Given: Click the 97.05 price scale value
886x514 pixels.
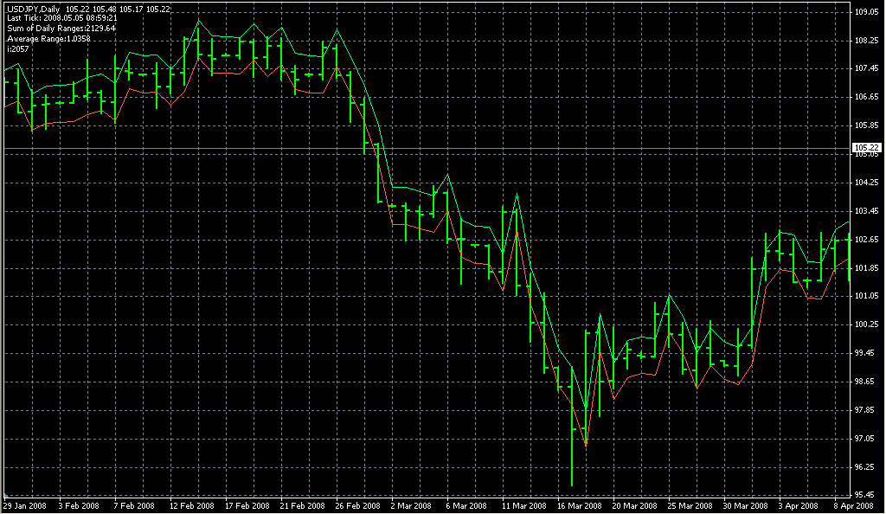Looking at the screenshot, I should pyautogui.click(x=866, y=439).
